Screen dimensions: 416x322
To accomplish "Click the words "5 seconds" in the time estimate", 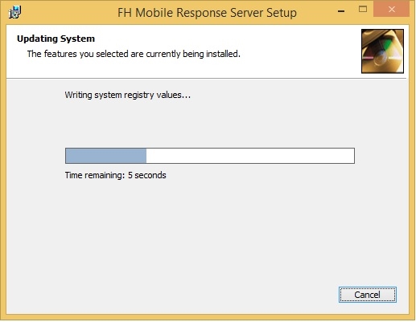I will pos(147,175).
